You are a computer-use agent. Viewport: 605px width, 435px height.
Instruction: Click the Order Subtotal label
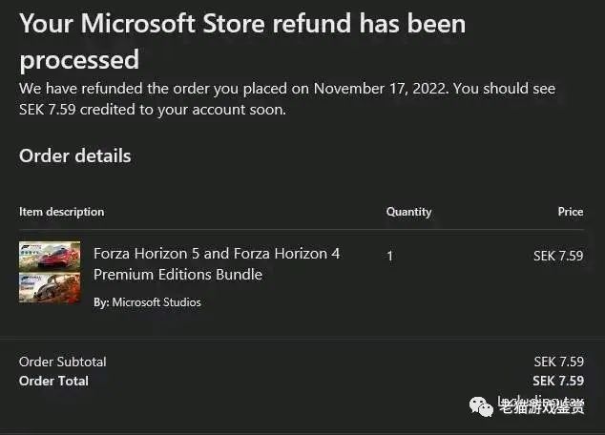pyautogui.click(x=63, y=362)
